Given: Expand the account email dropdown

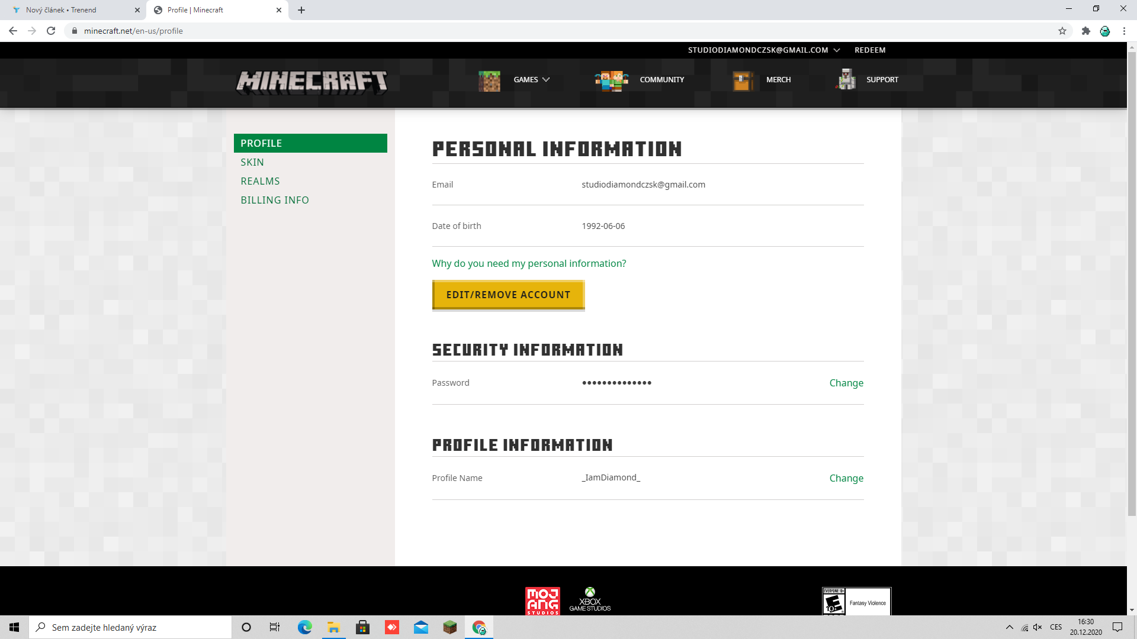Looking at the screenshot, I should coord(836,50).
